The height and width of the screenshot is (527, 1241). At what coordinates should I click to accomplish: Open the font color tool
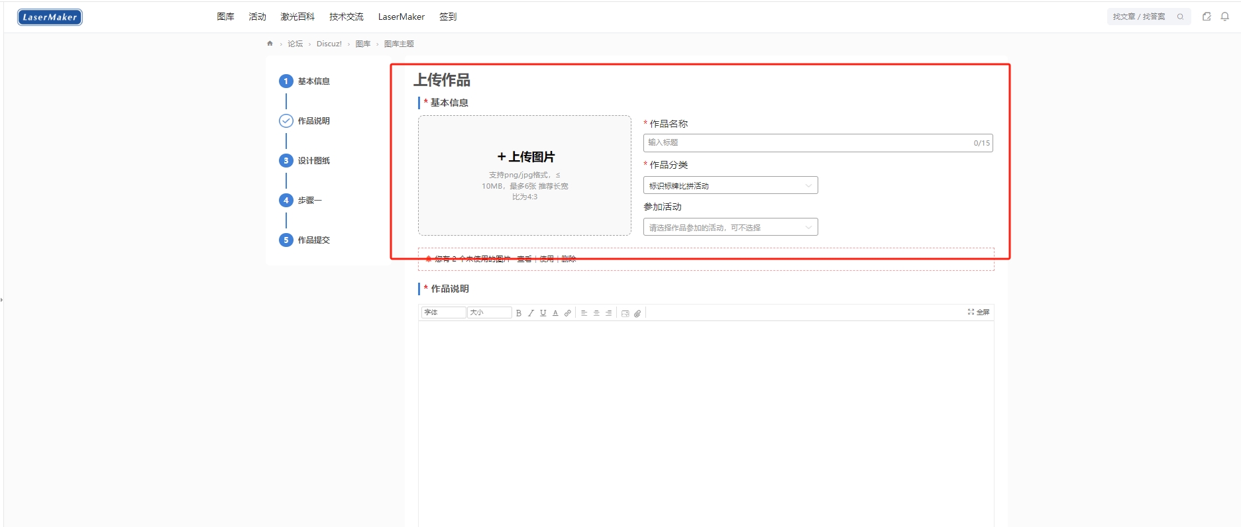(555, 313)
